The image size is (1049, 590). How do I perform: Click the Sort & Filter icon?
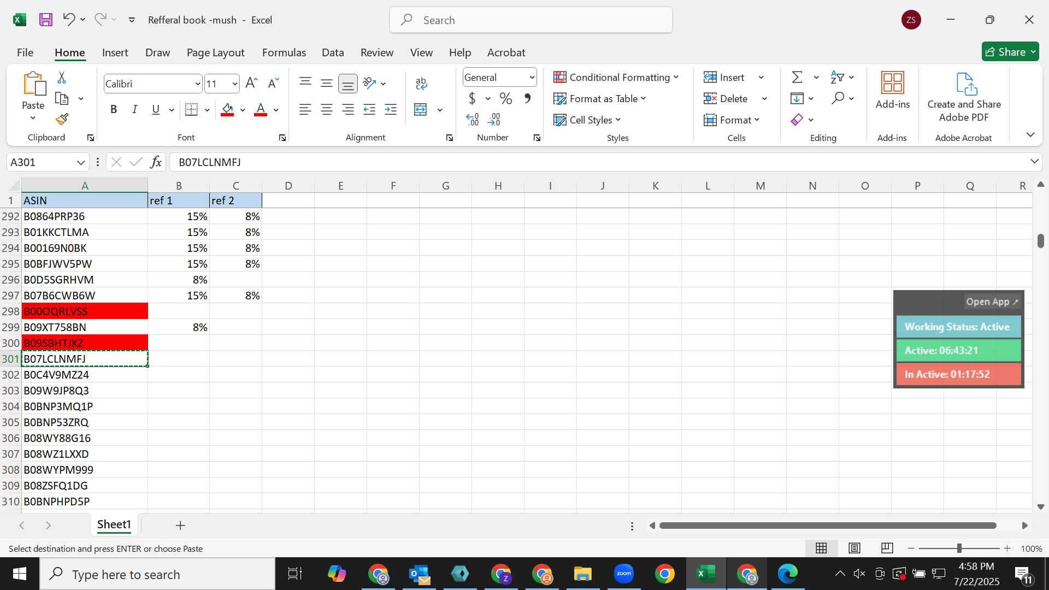tap(837, 78)
